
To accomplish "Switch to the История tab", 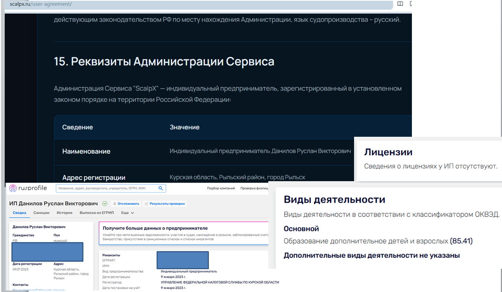I will pyautogui.click(x=65, y=213).
